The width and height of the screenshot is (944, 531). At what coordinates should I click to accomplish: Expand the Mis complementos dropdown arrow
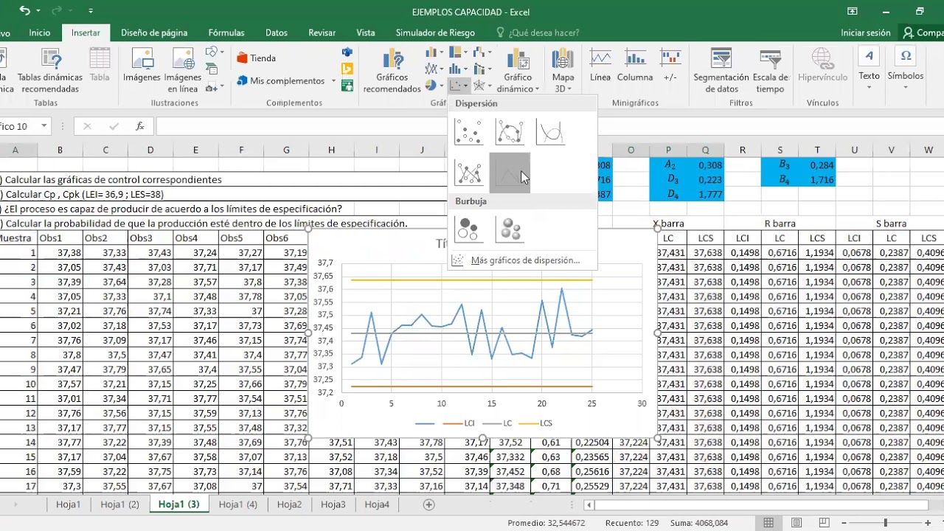coord(333,81)
